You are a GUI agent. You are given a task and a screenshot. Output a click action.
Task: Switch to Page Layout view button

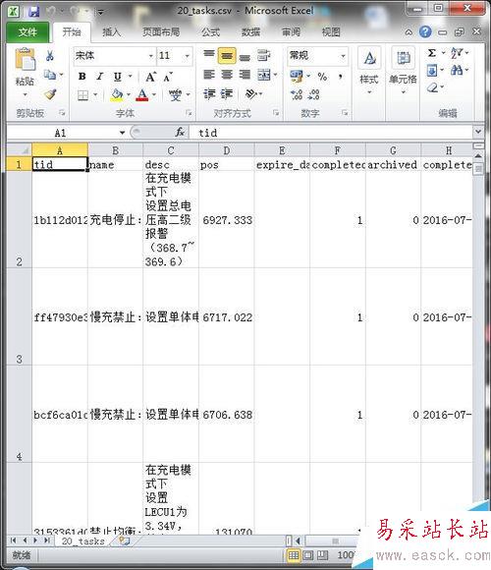tap(308, 555)
